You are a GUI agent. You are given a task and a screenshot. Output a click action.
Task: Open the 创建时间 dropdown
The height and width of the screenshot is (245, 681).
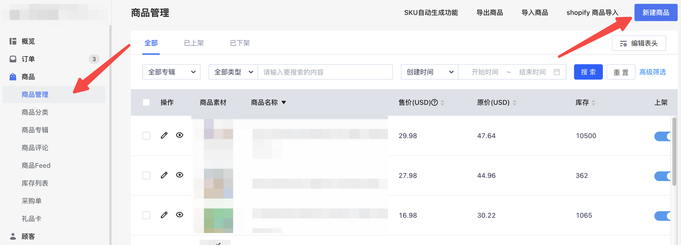[429, 72]
